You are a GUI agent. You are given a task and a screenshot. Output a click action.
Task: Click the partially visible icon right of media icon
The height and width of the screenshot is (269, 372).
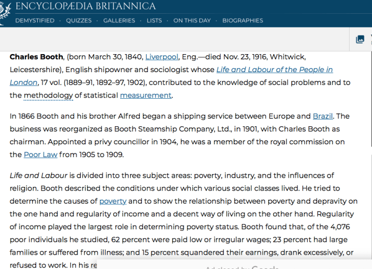(x=370, y=39)
